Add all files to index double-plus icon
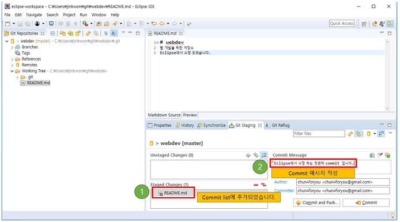This screenshot has height=222, width=400. pos(256,155)
